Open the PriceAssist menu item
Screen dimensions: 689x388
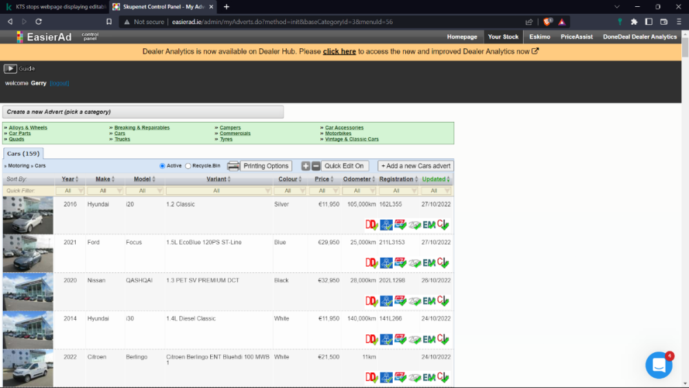(576, 37)
